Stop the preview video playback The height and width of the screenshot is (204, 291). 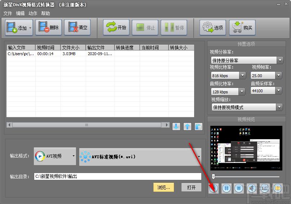[x=239, y=189]
